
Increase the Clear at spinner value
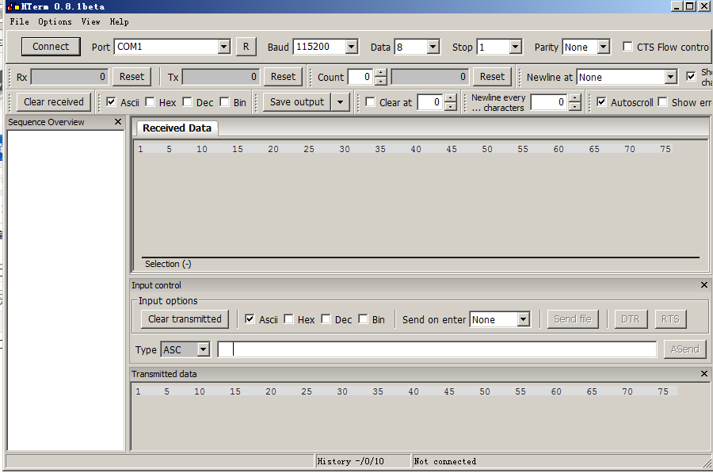pyautogui.click(x=450, y=97)
